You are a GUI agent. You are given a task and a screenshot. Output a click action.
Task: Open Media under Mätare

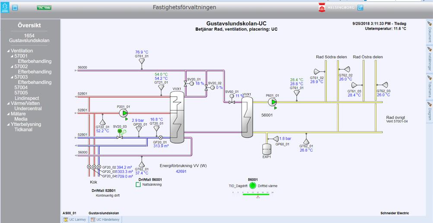[21, 119]
